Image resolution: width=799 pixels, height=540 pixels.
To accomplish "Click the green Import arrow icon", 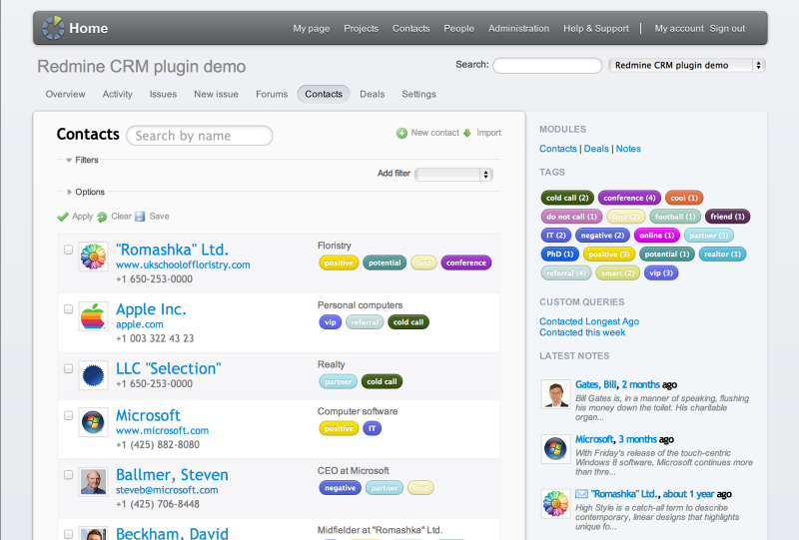I will click(467, 133).
